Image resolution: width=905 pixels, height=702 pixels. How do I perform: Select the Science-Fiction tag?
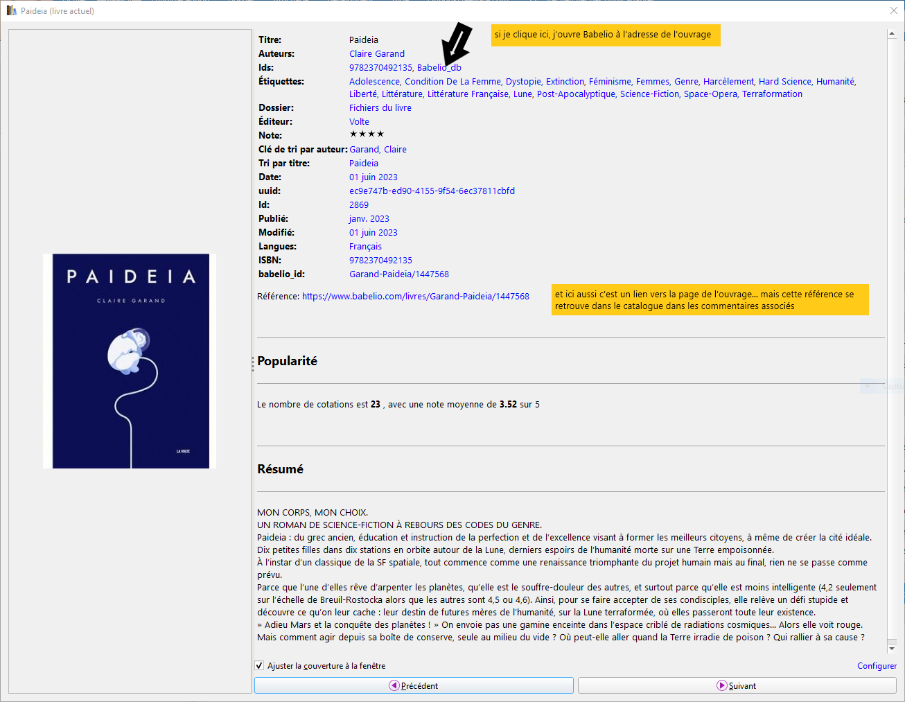point(649,94)
